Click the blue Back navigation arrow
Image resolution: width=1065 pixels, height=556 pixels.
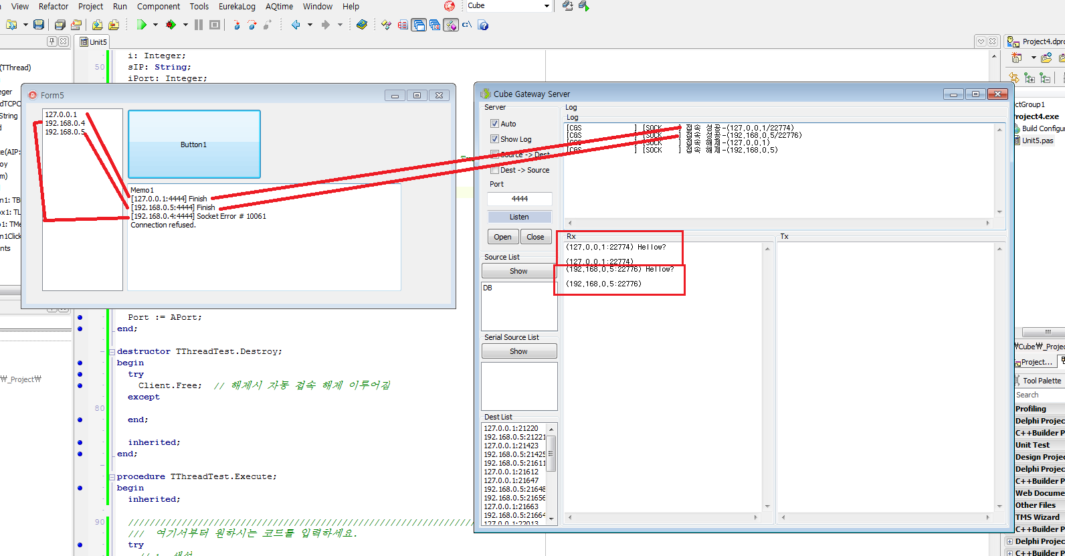click(296, 25)
